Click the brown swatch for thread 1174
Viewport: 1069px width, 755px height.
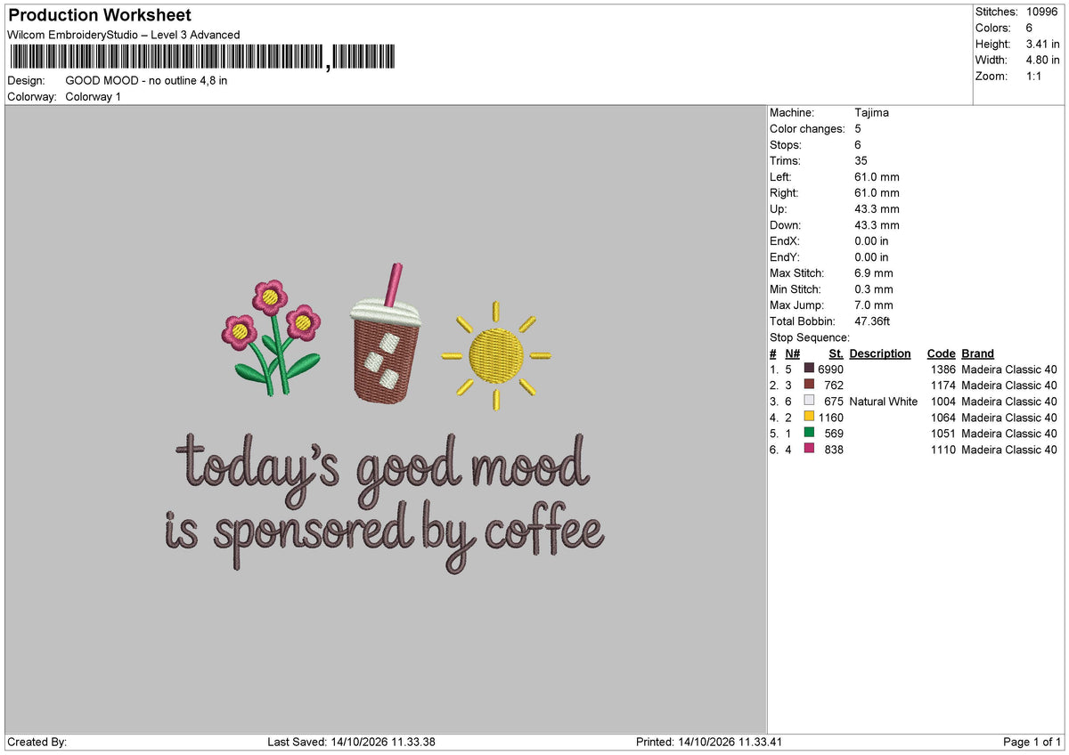coord(809,384)
